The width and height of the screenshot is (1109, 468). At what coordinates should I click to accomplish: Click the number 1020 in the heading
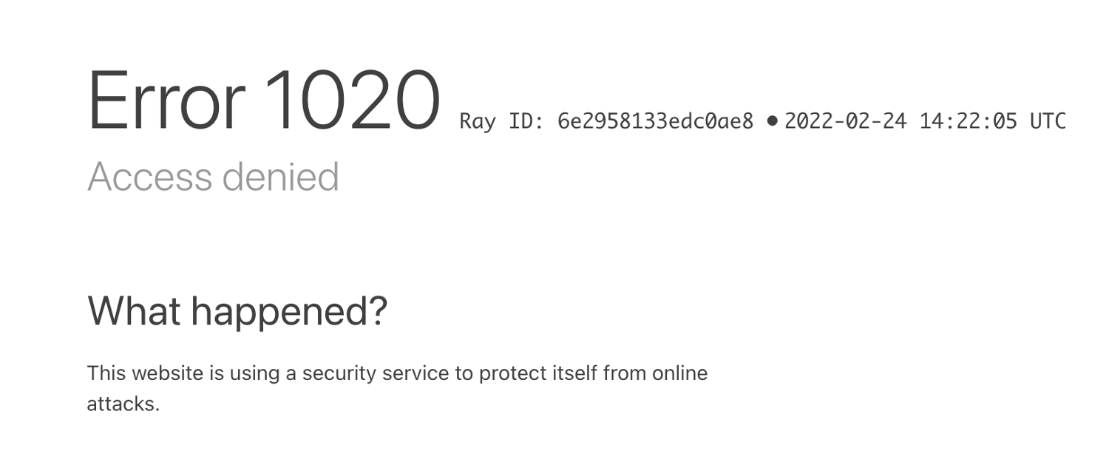coord(352,101)
